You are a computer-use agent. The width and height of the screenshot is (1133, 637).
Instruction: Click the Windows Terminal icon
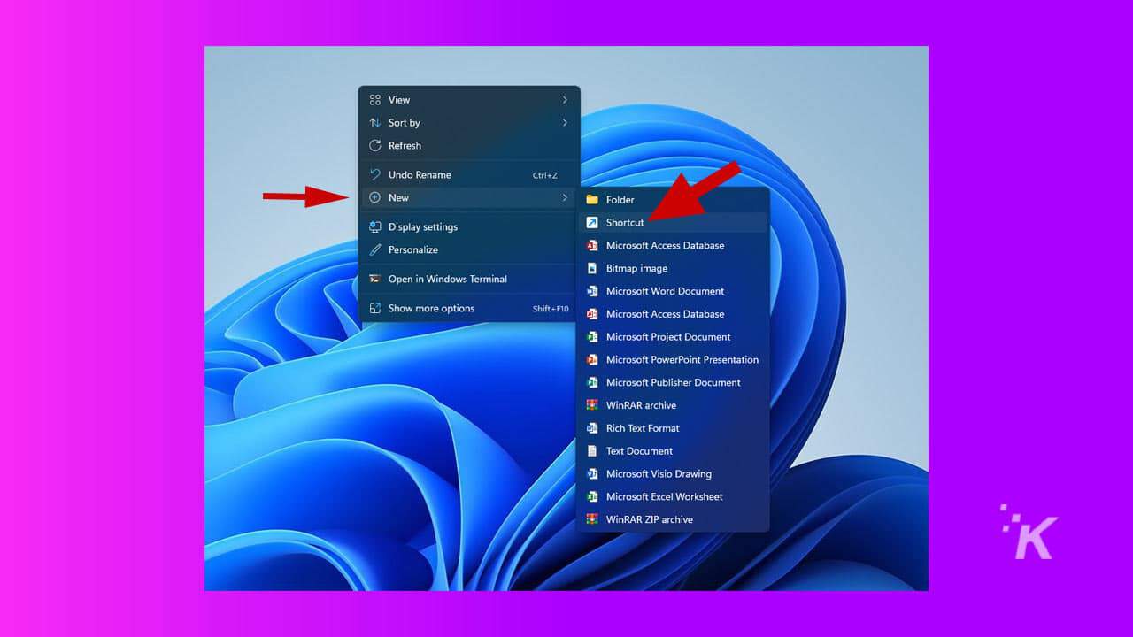point(375,280)
